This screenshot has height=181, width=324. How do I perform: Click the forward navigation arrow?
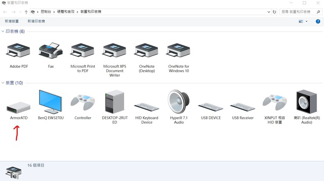[x=14, y=12]
